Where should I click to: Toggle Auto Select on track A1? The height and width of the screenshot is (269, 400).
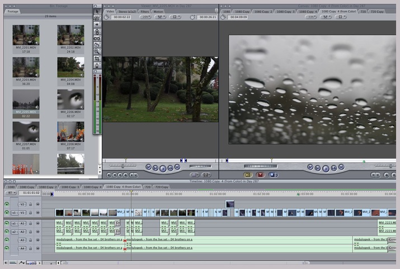click(x=38, y=223)
